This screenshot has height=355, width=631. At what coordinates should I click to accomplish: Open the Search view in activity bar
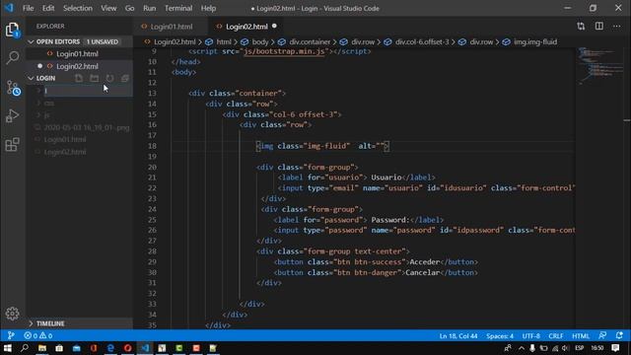tap(13, 57)
